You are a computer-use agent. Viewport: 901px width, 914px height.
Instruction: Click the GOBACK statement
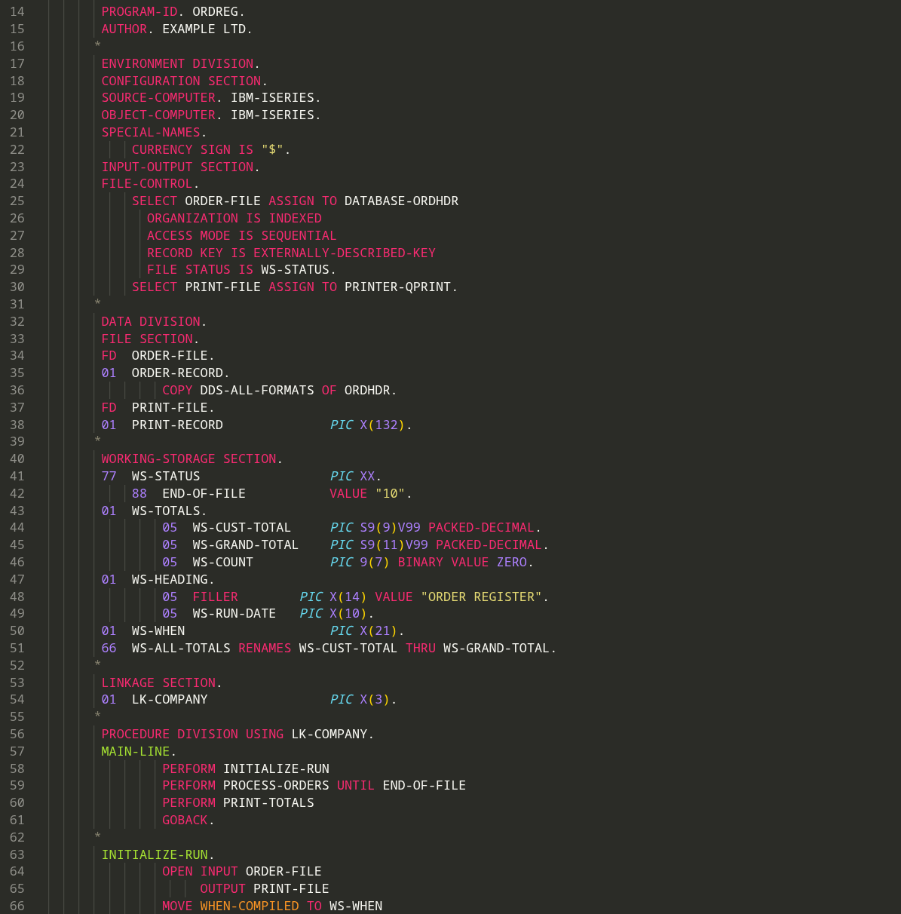(185, 820)
